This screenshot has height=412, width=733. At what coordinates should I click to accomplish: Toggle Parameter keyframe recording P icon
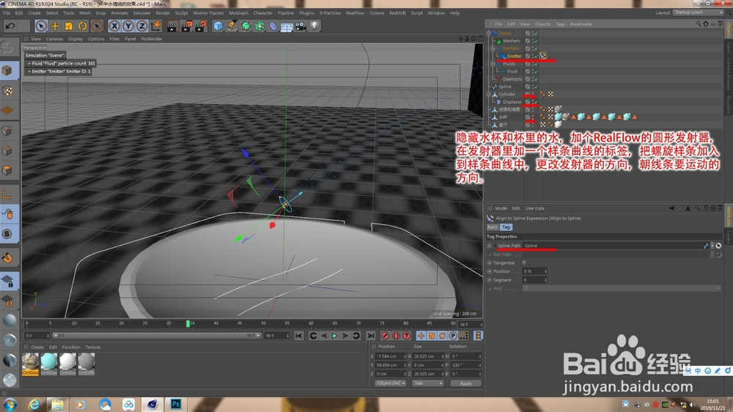452,336
